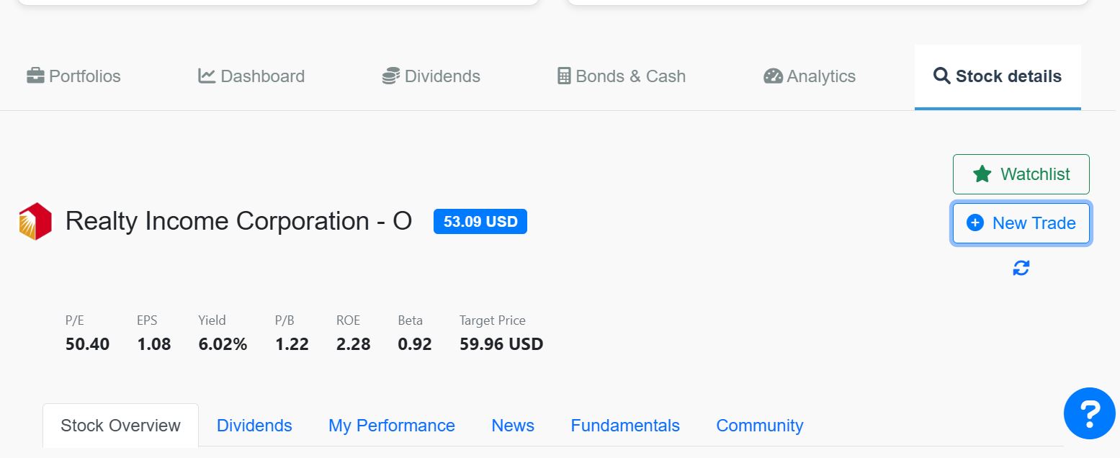The width and height of the screenshot is (1120, 458).
Task: Click the 53.09 USD price badge
Action: tap(480, 222)
